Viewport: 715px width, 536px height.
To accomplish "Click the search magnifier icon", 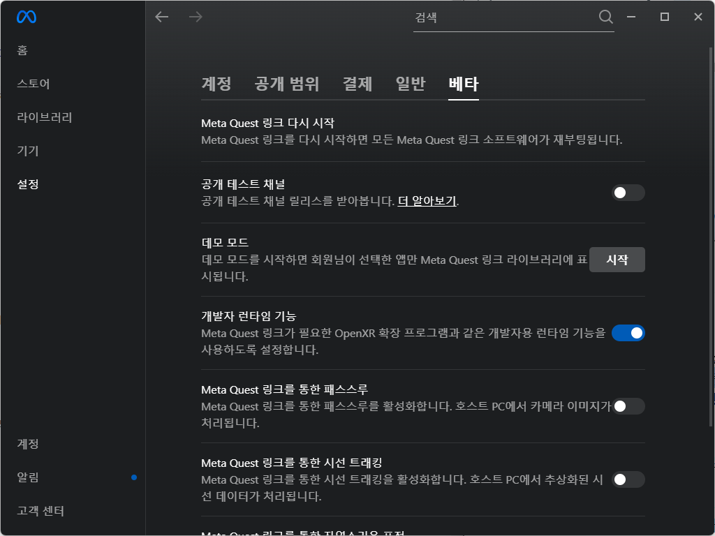I will 605,17.
